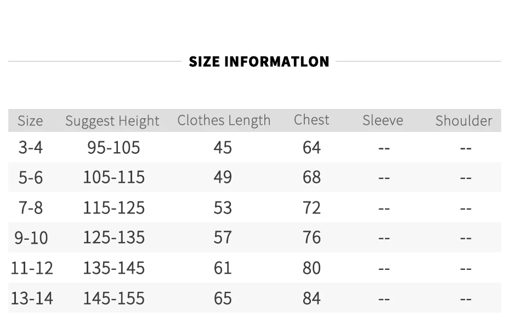
Task: Select clothes length value 45
Action: (223, 147)
